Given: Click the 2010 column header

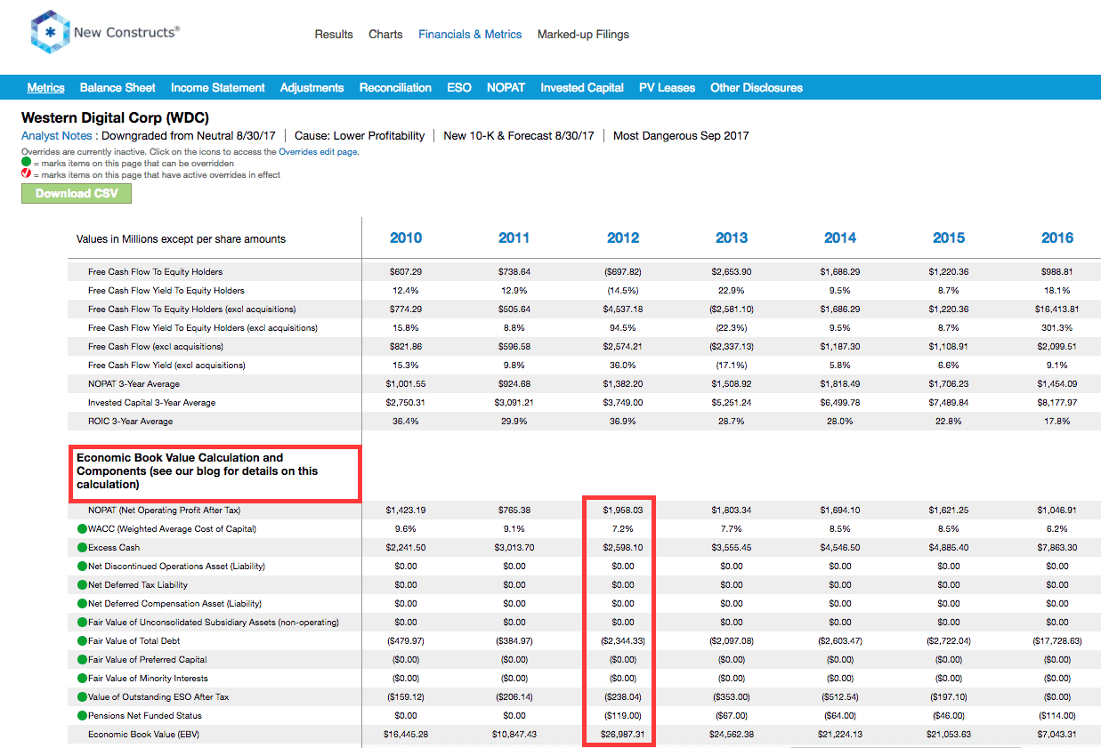Looking at the screenshot, I should 406,238.
